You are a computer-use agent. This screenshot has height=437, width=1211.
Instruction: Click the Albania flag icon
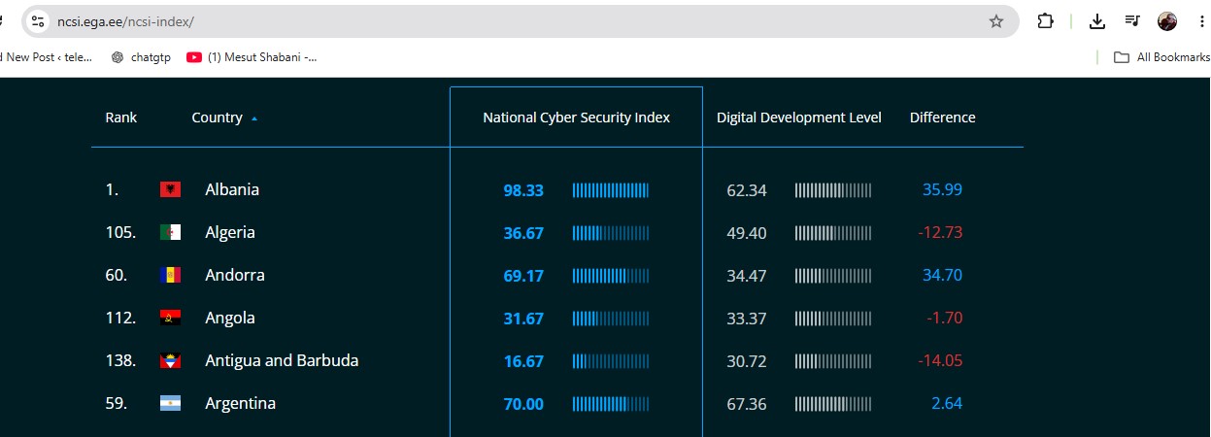pos(170,189)
